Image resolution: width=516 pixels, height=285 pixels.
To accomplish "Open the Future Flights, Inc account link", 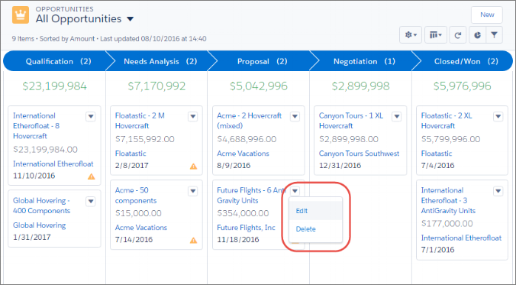I will click(x=246, y=228).
